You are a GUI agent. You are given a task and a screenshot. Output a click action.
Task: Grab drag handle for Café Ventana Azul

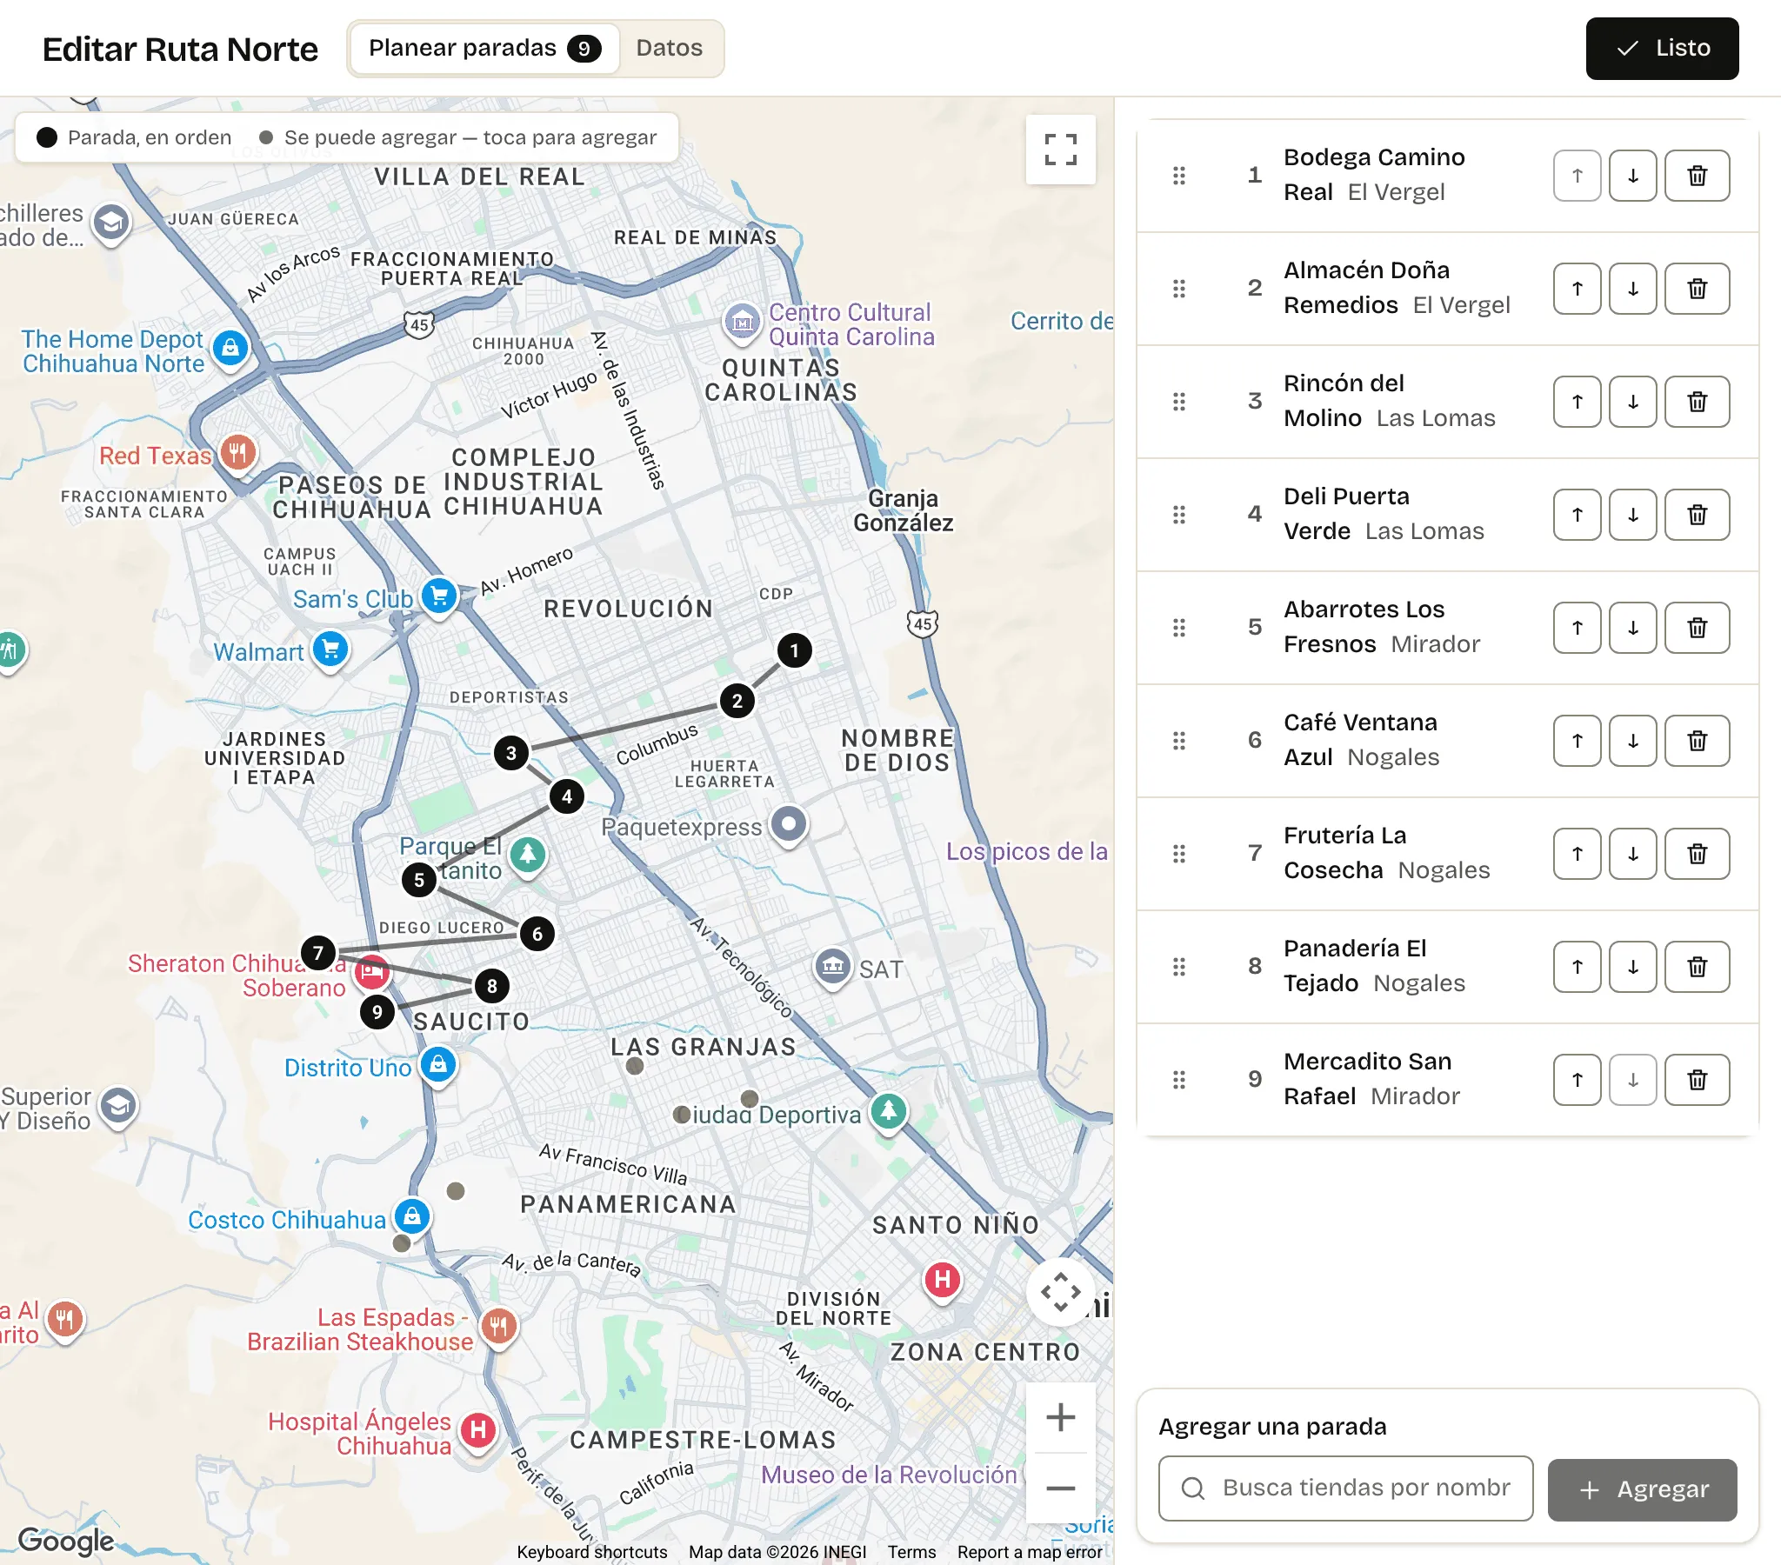pos(1179,741)
